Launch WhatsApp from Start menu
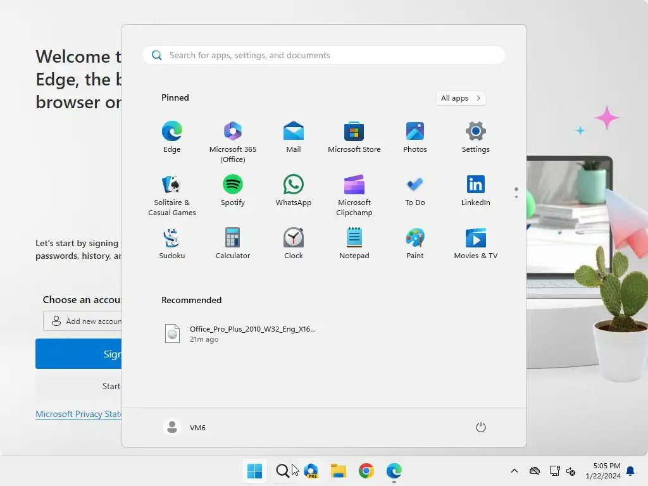Screen dimensions: 648x486 [294, 191]
